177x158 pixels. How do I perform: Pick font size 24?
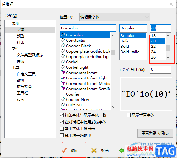[158, 52]
